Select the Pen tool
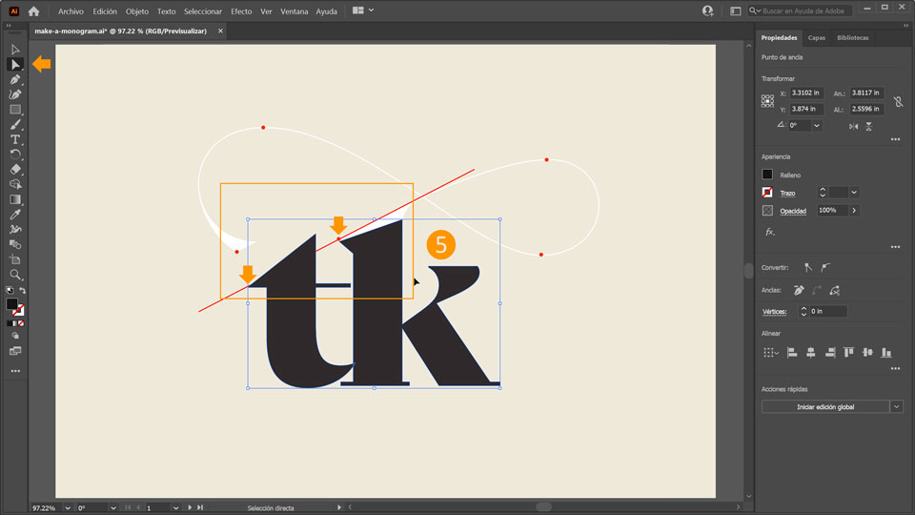The width and height of the screenshot is (915, 515). pos(15,79)
